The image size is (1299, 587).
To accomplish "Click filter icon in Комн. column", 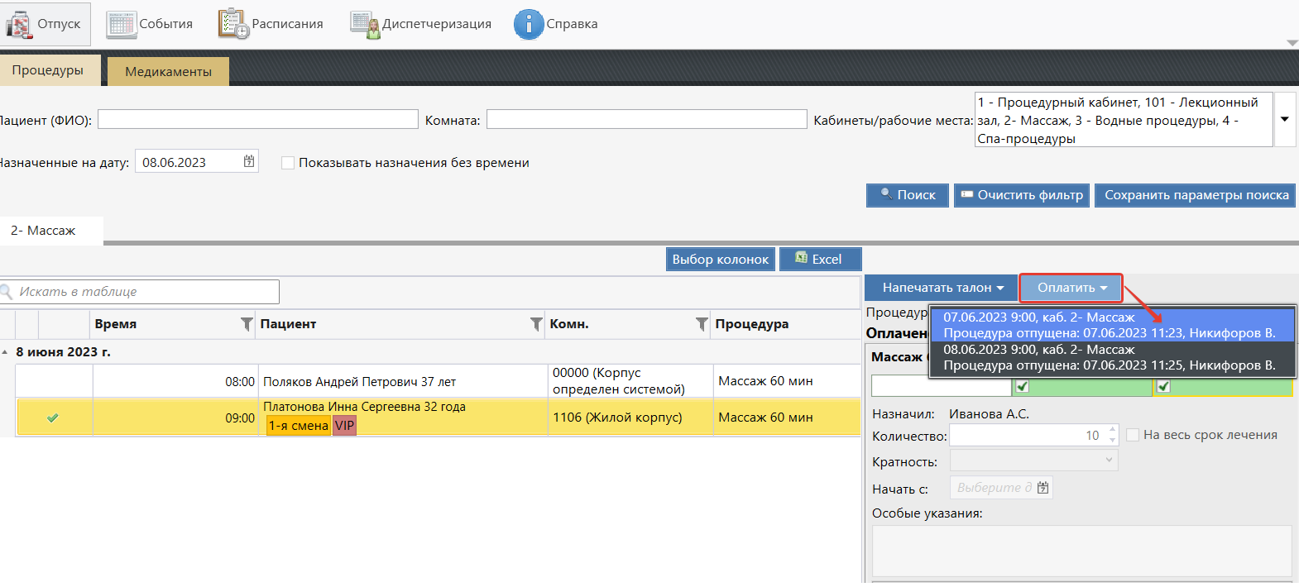I will (x=702, y=324).
